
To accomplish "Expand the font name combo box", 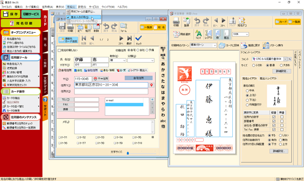I will click(x=286, y=59).
